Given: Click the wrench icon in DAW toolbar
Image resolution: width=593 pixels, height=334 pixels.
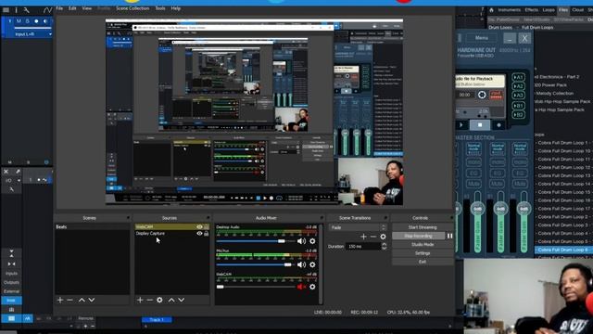Looking at the screenshot, I should click(27, 10).
